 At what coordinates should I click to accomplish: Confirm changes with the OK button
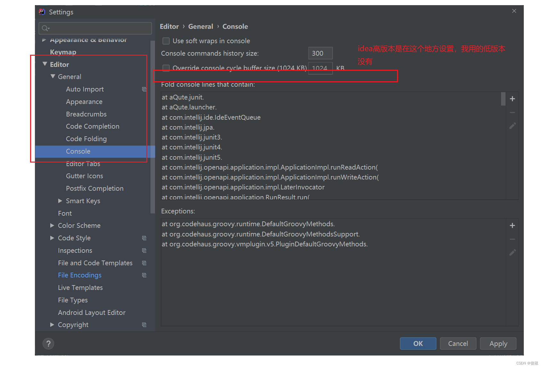[x=418, y=344]
